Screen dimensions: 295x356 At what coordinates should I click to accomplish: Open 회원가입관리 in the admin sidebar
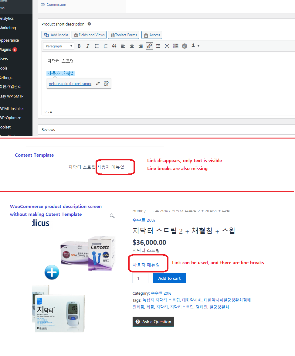[11, 87]
